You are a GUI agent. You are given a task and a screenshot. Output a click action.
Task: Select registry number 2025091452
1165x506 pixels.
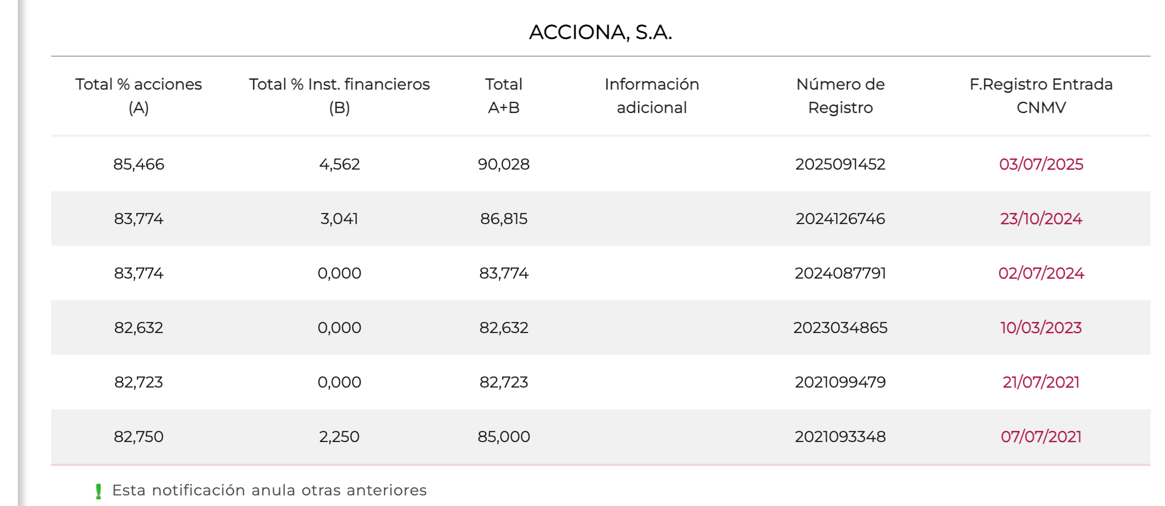[840, 164]
